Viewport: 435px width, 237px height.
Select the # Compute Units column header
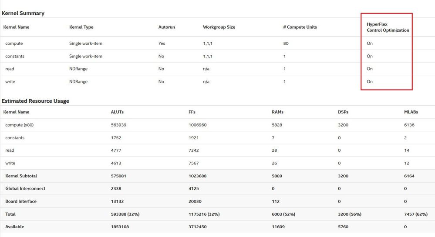300,27
